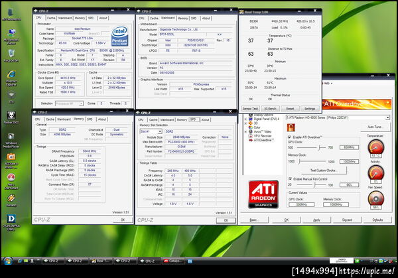Click the GPU Clock 650MHz value field

click(349, 147)
